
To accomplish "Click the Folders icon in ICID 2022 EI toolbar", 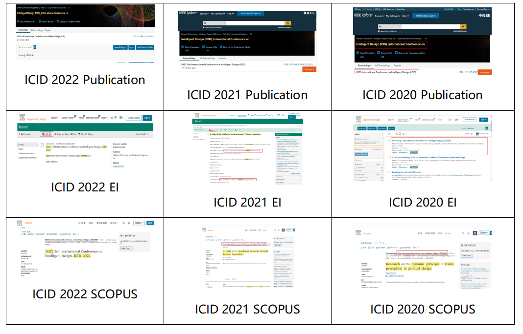I will [86, 134].
